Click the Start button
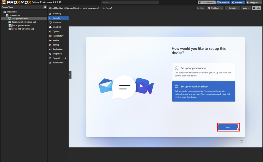This screenshot has height=162, width=263. [x=201, y=8]
